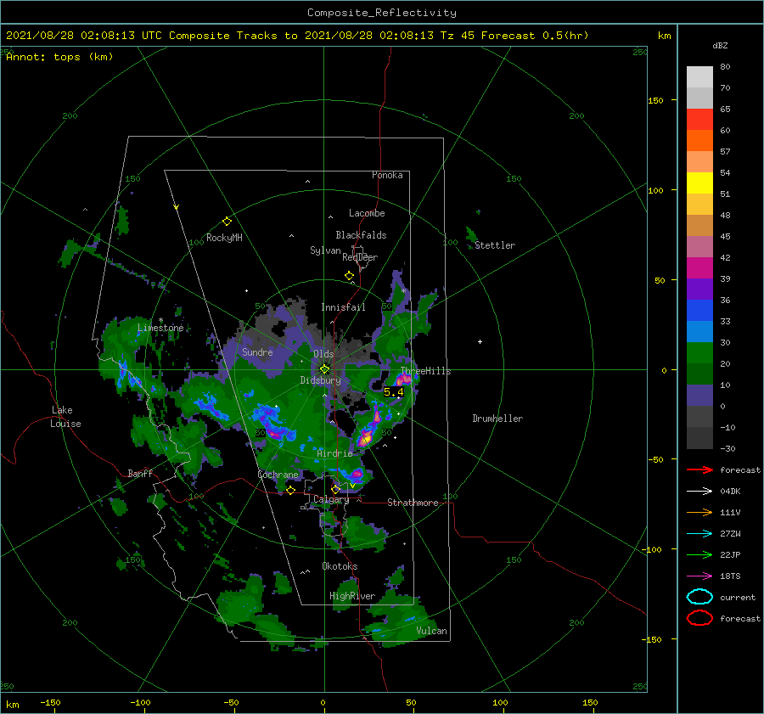
Task: Click the yellow diamond marker above Calgary
Action: [335, 489]
